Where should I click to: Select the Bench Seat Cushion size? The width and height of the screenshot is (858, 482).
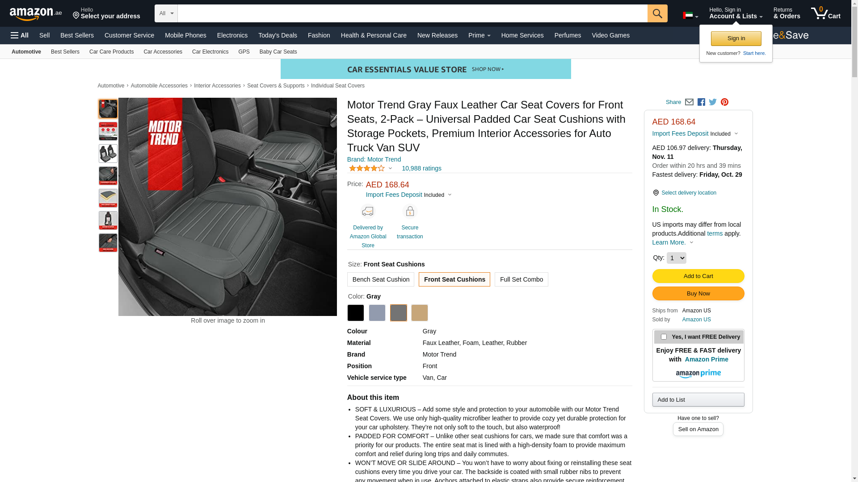click(381, 279)
